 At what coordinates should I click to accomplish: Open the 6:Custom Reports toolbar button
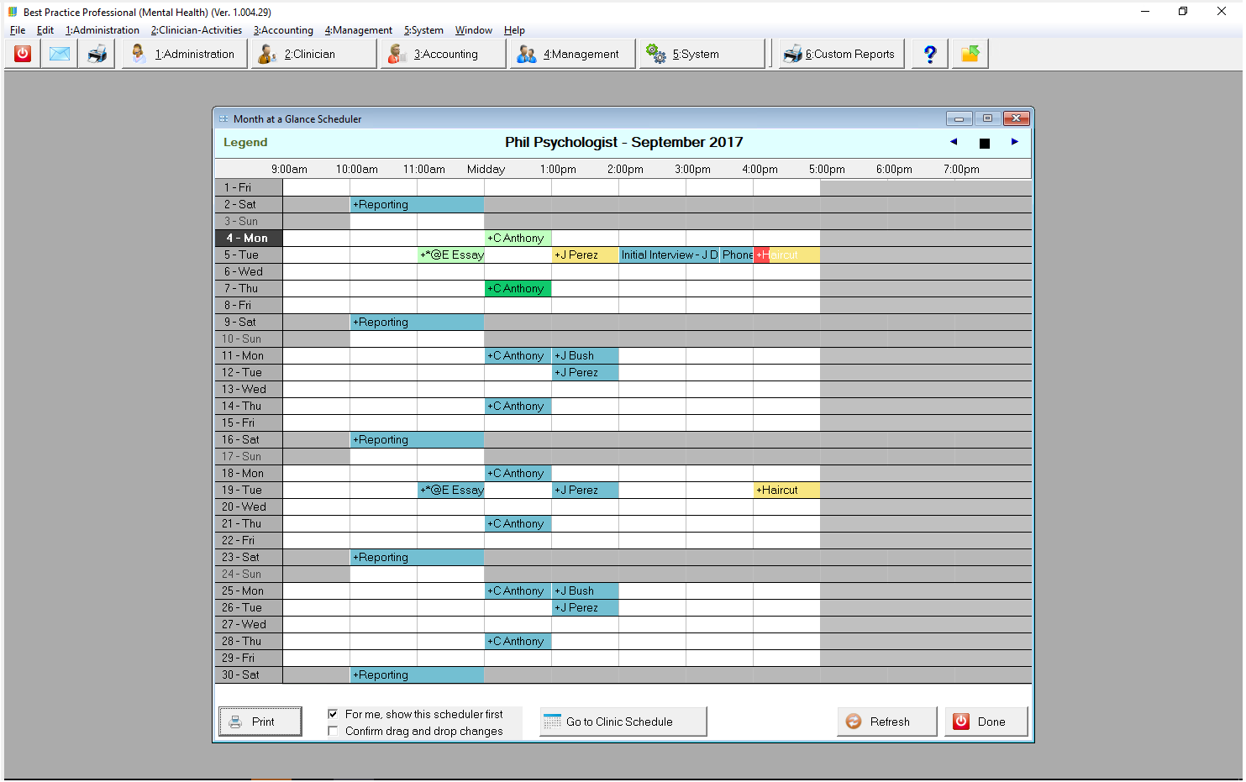point(841,54)
